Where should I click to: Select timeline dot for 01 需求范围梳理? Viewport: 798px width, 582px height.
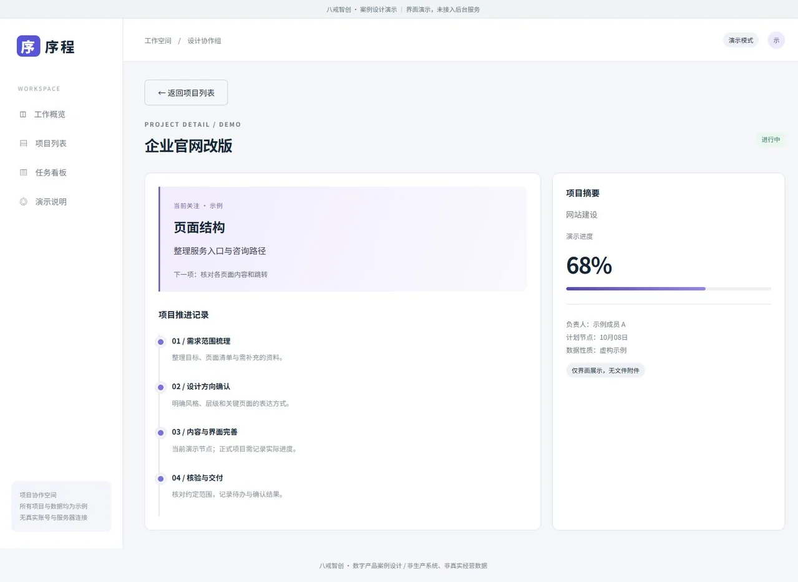click(160, 342)
